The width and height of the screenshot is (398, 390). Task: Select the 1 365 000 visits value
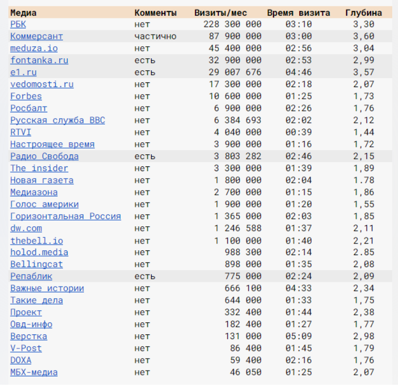(237, 216)
